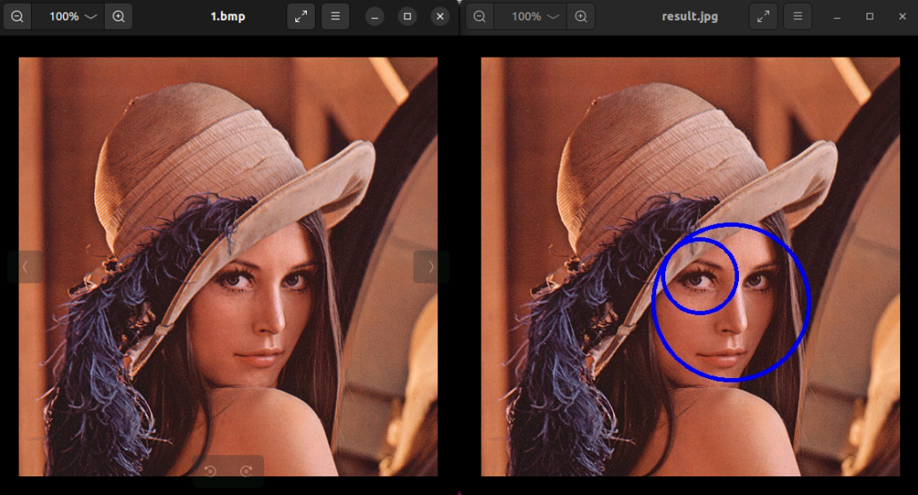Rotate image counter-clockwise in 1.bmp window
The height and width of the screenshot is (495, 918).
(x=210, y=470)
